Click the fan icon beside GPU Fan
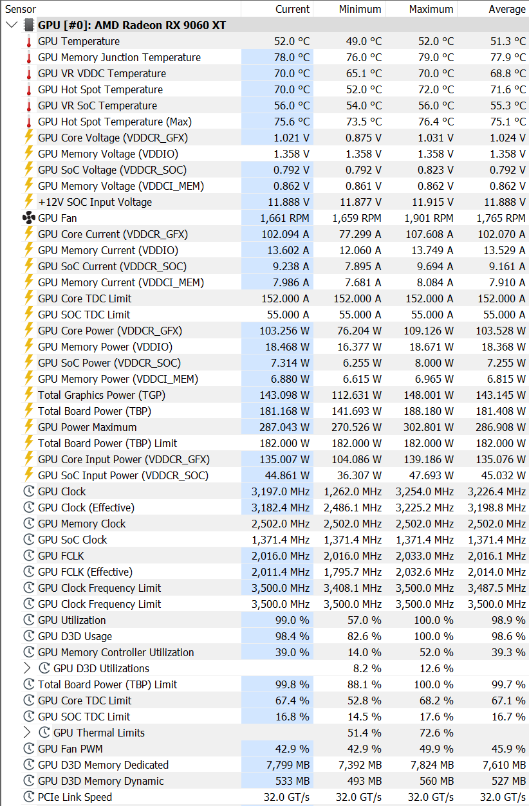Viewport: 529px width, 806px height. 28,218
